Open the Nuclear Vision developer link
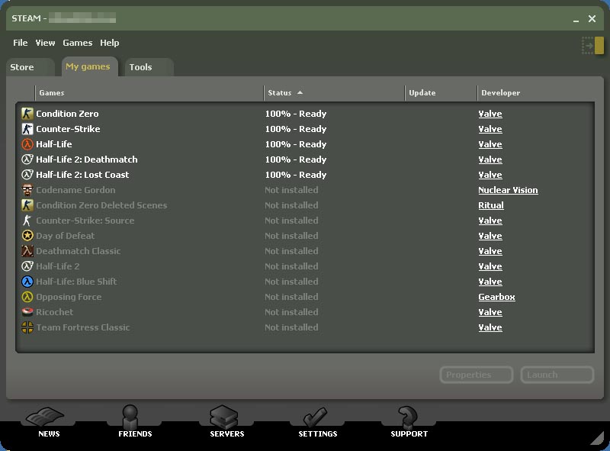Image resolution: width=610 pixels, height=451 pixels. pos(508,190)
